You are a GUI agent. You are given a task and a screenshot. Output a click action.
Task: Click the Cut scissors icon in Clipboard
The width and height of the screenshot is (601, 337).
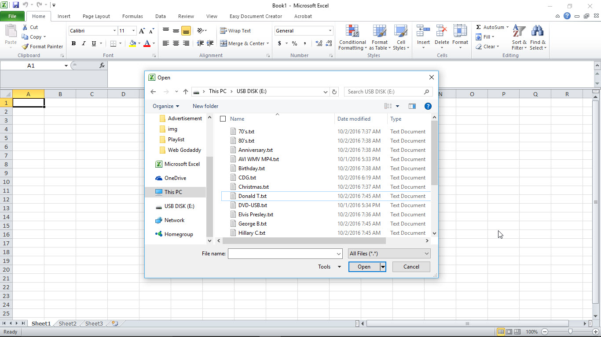25,27
